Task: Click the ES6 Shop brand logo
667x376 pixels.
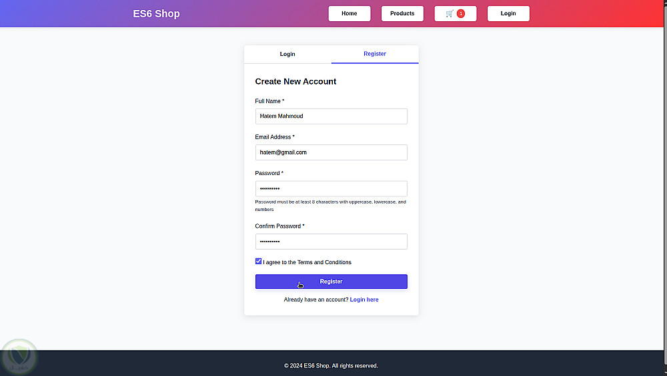Action: (156, 14)
